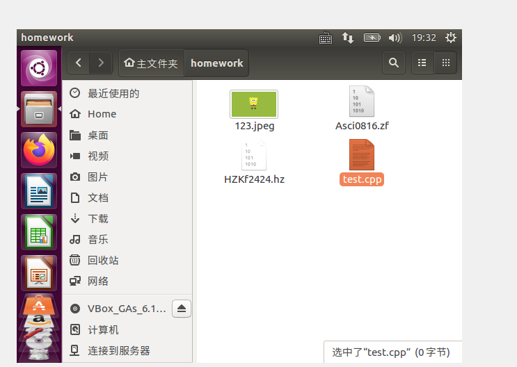Click the 主文件夹 breadcrumb button
517x367 pixels.
pos(151,63)
